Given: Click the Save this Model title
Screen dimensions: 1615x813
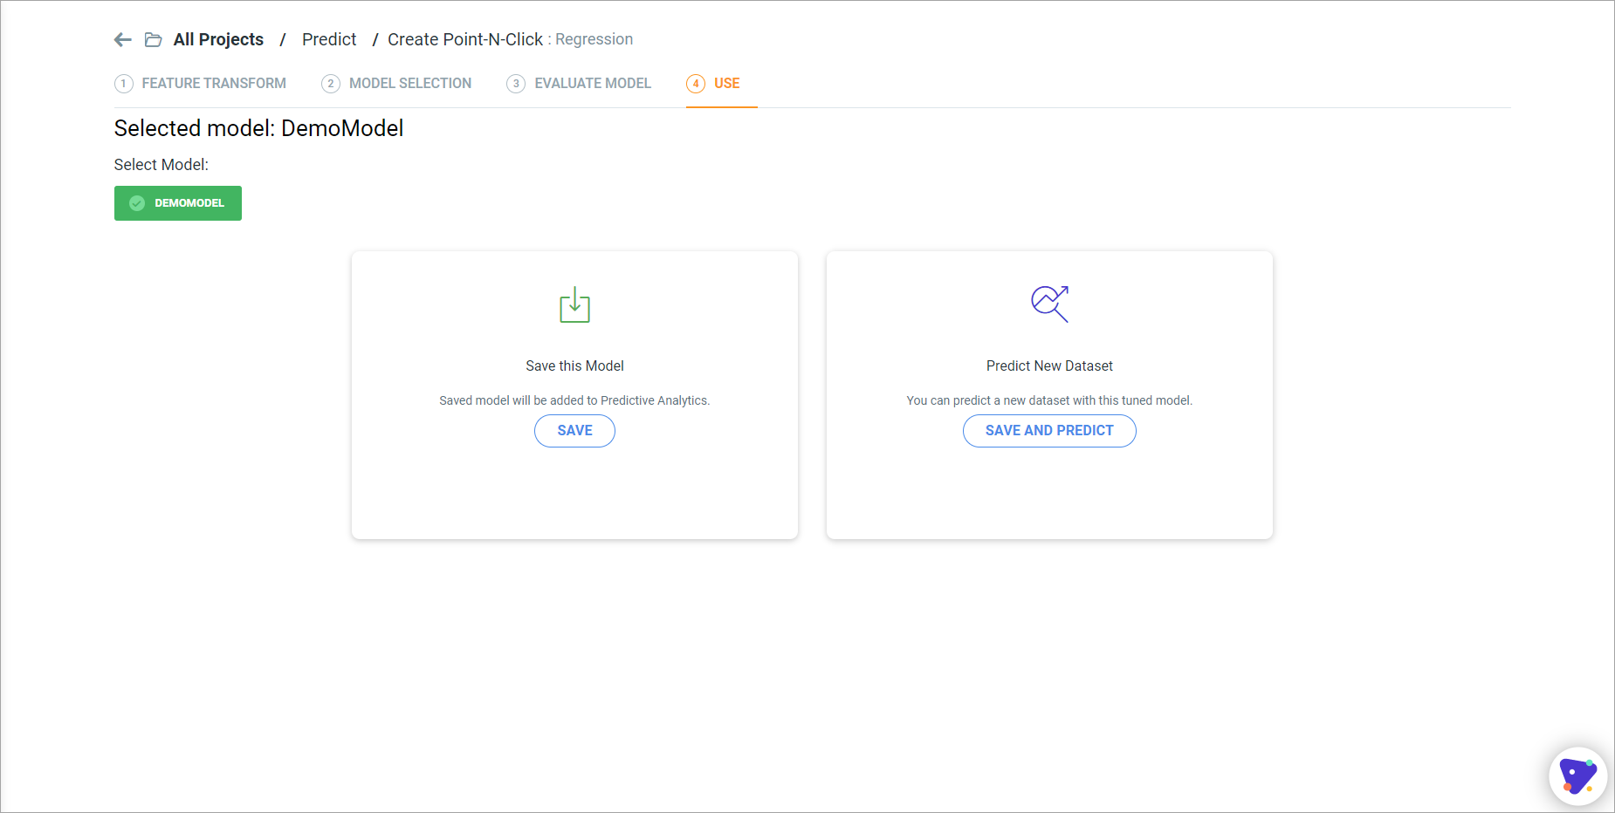Looking at the screenshot, I should [x=574, y=366].
